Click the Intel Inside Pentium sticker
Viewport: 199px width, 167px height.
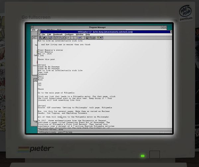click(x=186, y=13)
